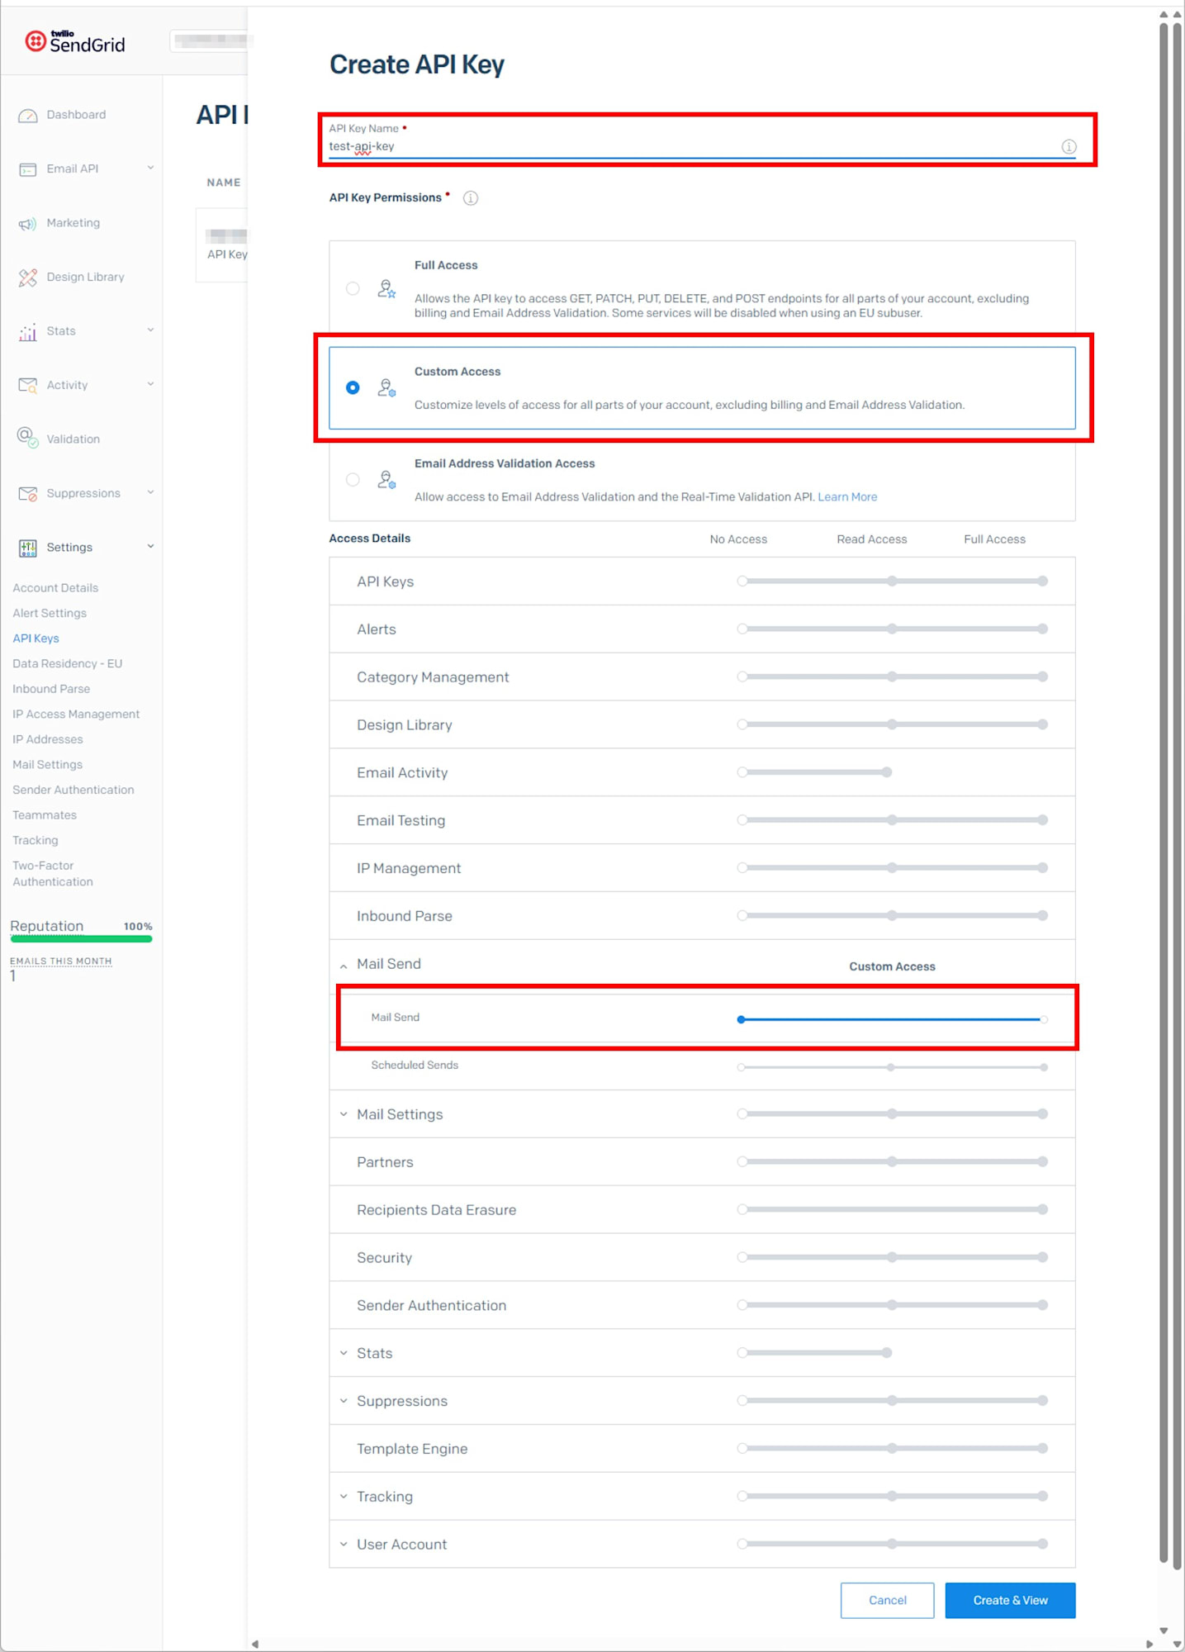Click the info icon in API Key Name field
The width and height of the screenshot is (1185, 1652).
click(x=1069, y=147)
